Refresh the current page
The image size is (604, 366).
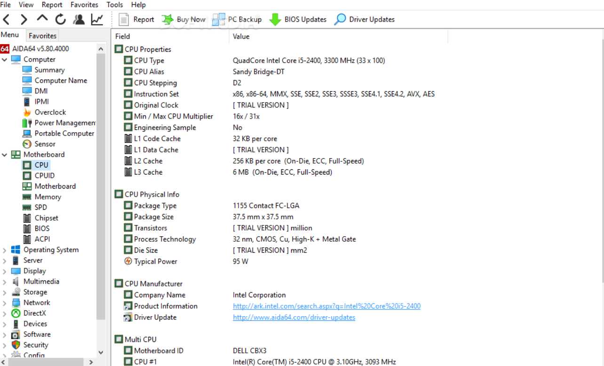(61, 19)
